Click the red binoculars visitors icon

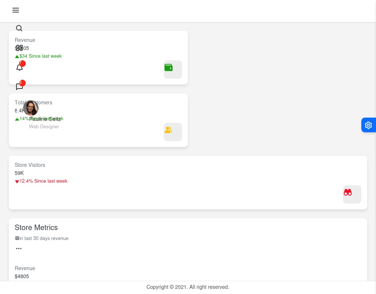coord(348,192)
